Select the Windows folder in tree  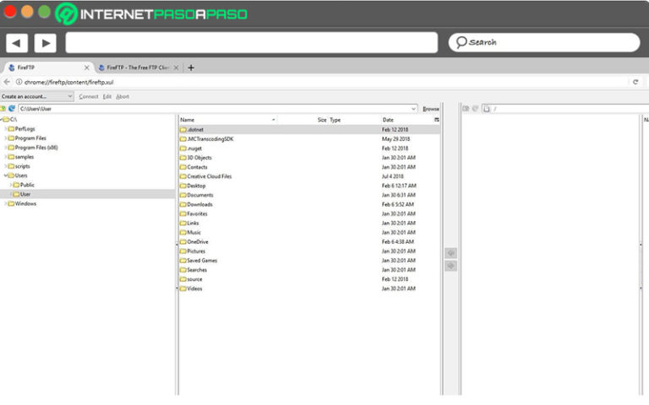point(25,203)
